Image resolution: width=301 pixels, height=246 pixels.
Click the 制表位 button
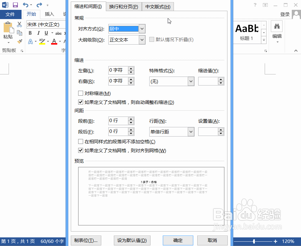point(86,240)
